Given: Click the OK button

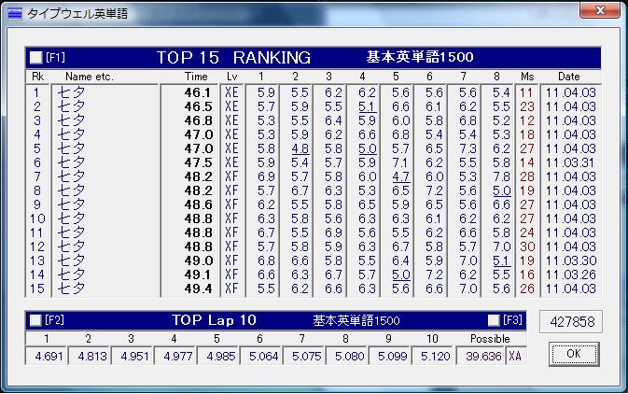Looking at the screenshot, I should 574,354.
